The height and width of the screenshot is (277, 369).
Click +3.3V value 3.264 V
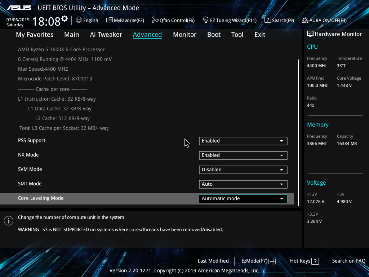pyautogui.click(x=314, y=221)
